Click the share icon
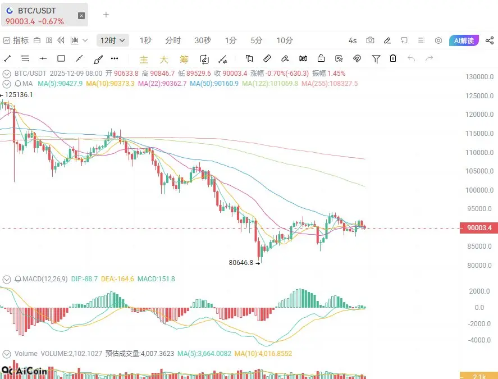 tap(490, 40)
